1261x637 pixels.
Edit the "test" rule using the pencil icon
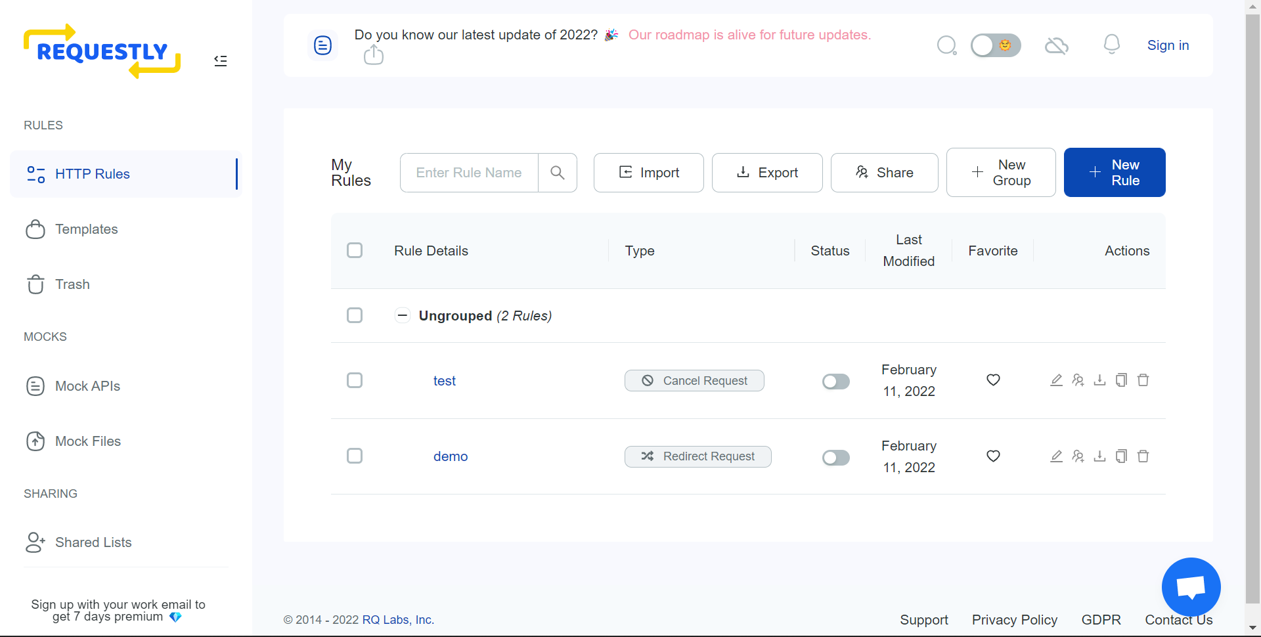pos(1056,380)
